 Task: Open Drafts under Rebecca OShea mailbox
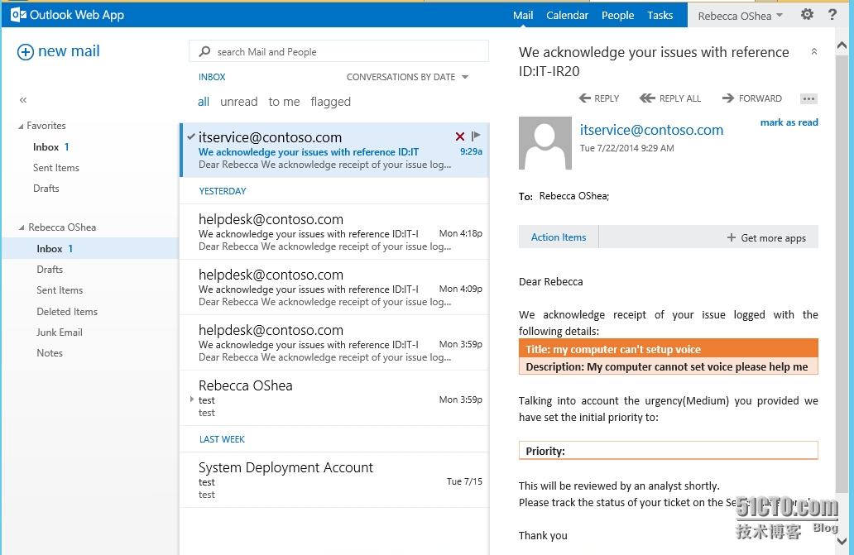(50, 270)
